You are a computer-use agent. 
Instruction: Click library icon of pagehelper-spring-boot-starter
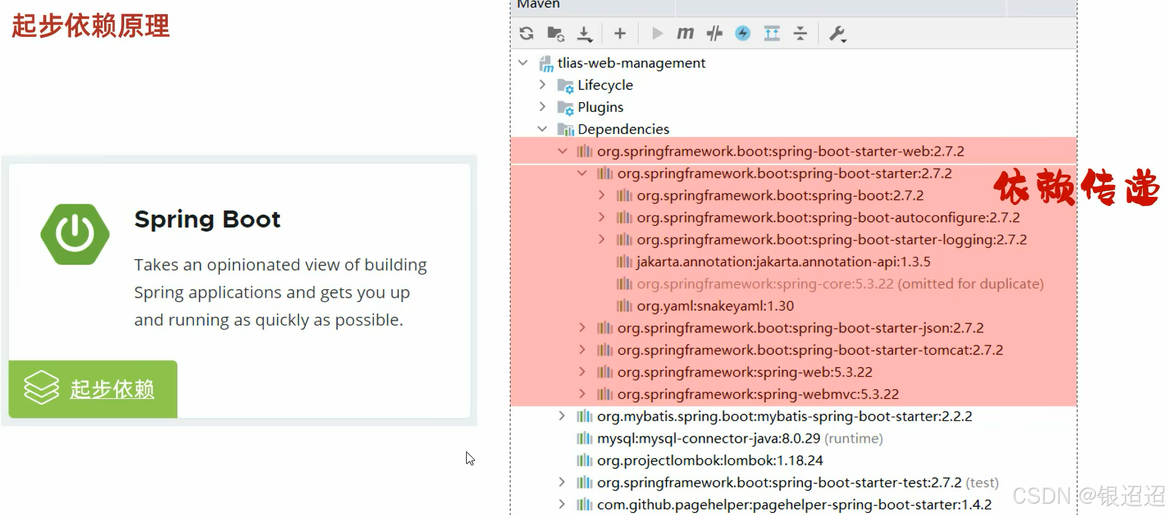584,504
